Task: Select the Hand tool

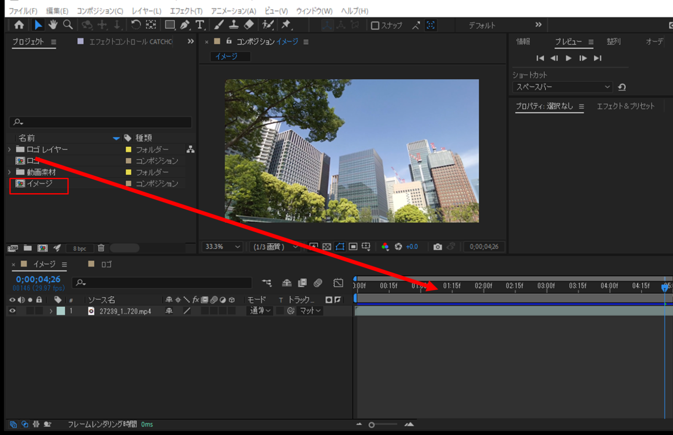Action: [x=53, y=25]
